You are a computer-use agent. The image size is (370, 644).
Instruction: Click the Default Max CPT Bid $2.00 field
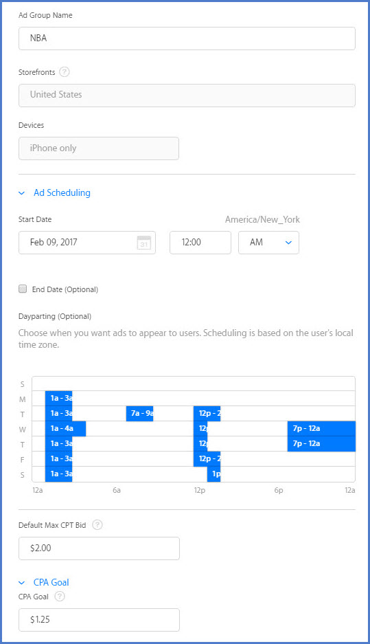click(x=100, y=548)
